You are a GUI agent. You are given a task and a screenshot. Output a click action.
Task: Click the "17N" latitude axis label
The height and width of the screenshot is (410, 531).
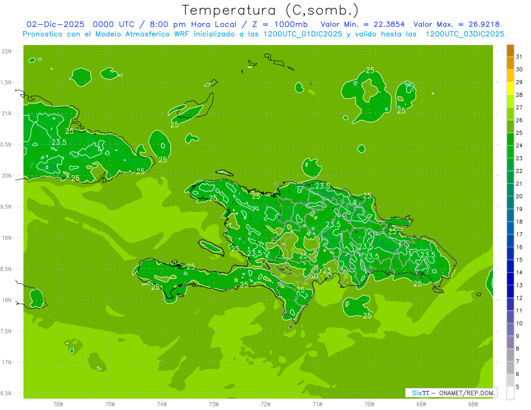point(8,362)
